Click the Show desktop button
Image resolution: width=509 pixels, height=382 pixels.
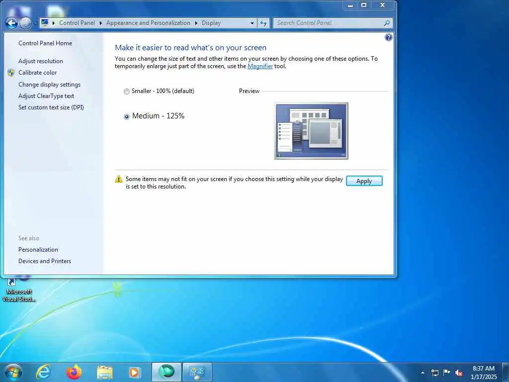pyautogui.click(x=506, y=373)
